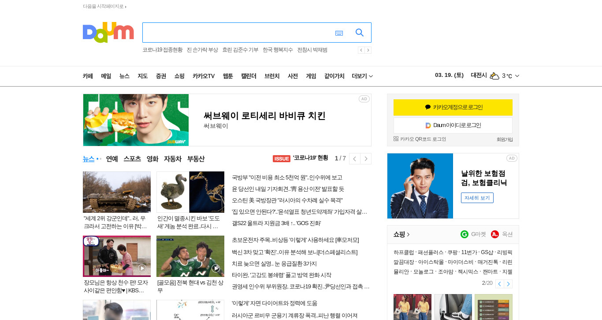Log in with 카카오계정 yellow button

coord(453,107)
